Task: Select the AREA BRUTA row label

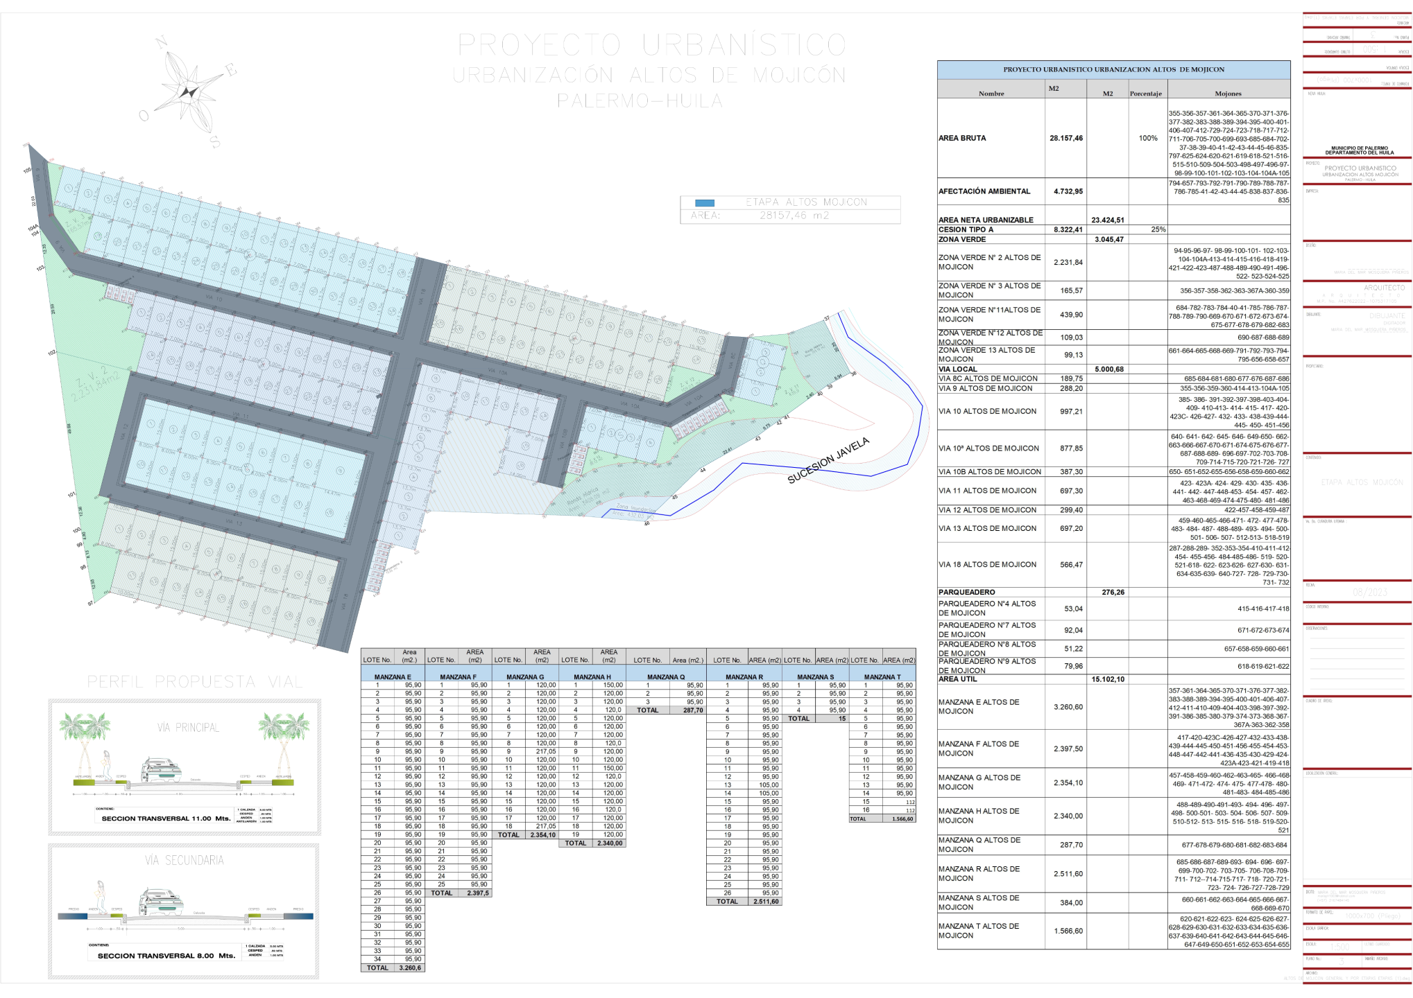Action: point(962,139)
